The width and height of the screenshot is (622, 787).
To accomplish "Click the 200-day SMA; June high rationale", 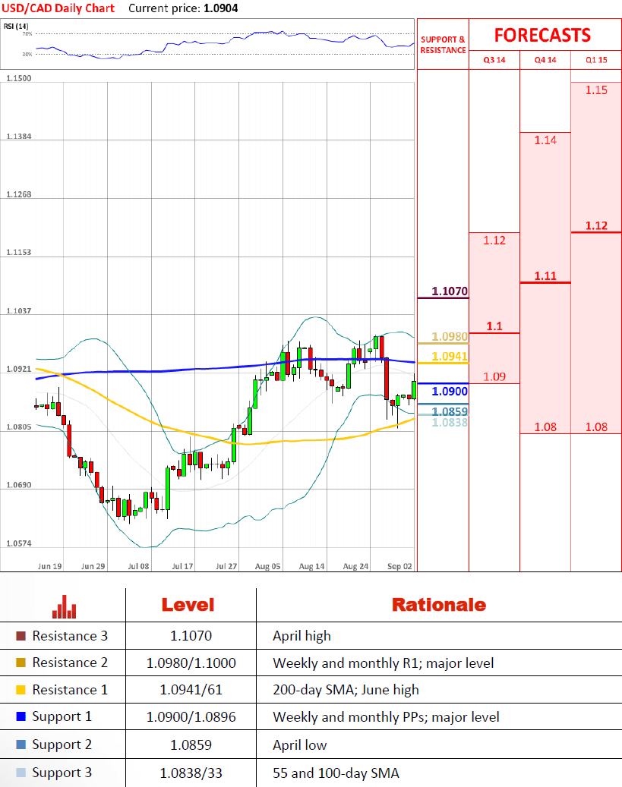I will 346,690.
